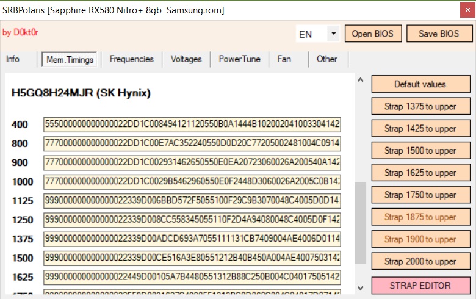Go to the PowerTune tab
476x299 pixels.
(x=239, y=59)
